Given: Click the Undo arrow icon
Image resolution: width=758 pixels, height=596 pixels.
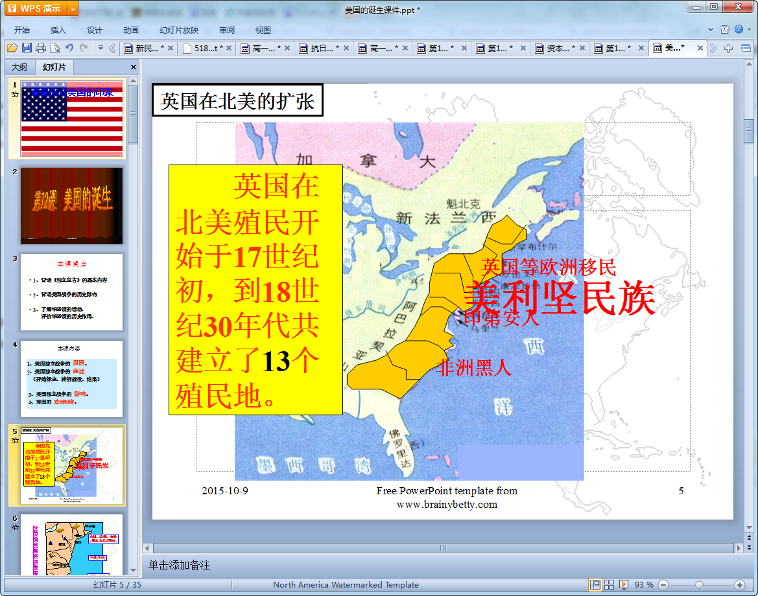Looking at the screenshot, I should click(x=69, y=48).
